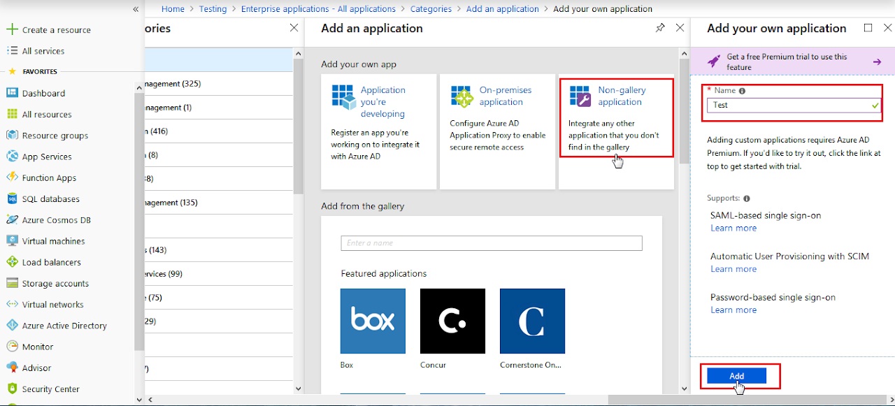Select the category row with count (416)
This screenshot has height=406, width=895.
217,131
